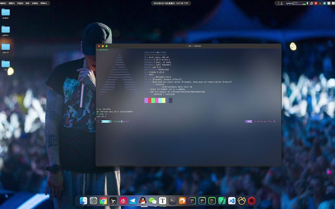Click the OBS tray icon
Image resolution: width=335 pixels, height=209 pixels.
coord(320,3)
